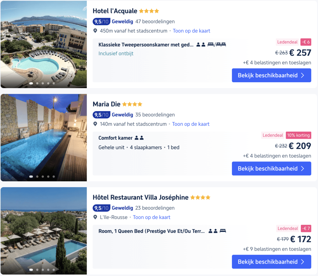Click the '10% korting' badge on Maria Die
The height and width of the screenshot is (276, 318).
tap(298, 135)
